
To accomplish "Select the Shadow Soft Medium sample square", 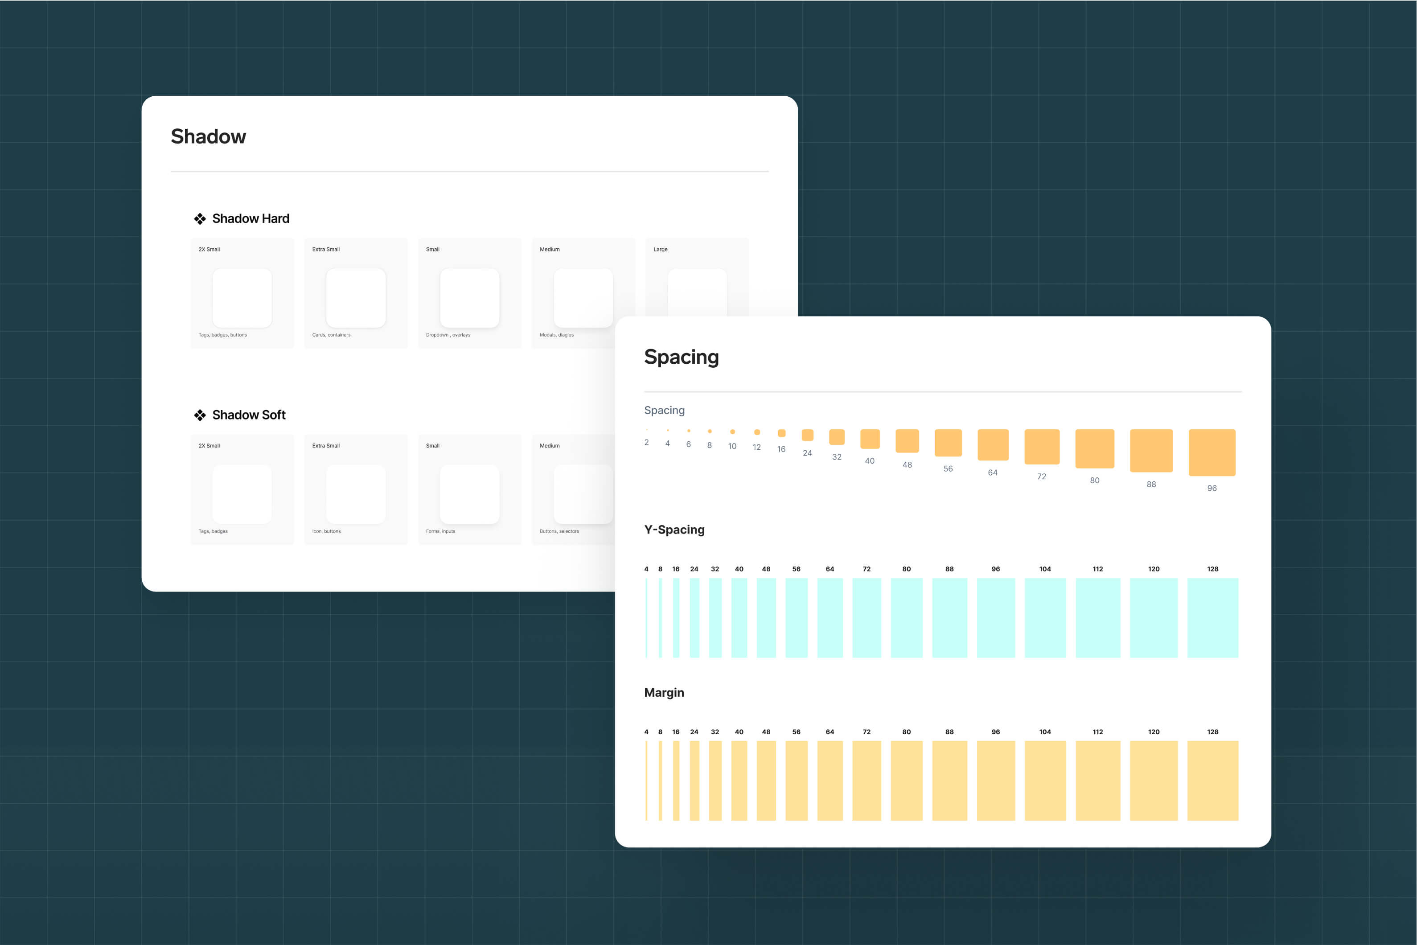I will (584, 494).
